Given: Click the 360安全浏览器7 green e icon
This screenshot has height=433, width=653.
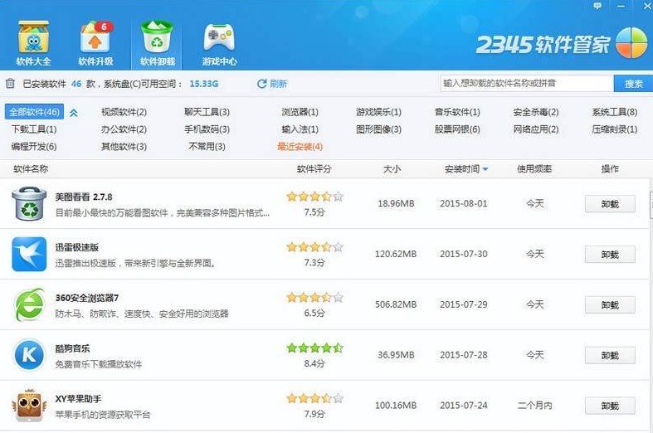Looking at the screenshot, I should click(x=29, y=304).
